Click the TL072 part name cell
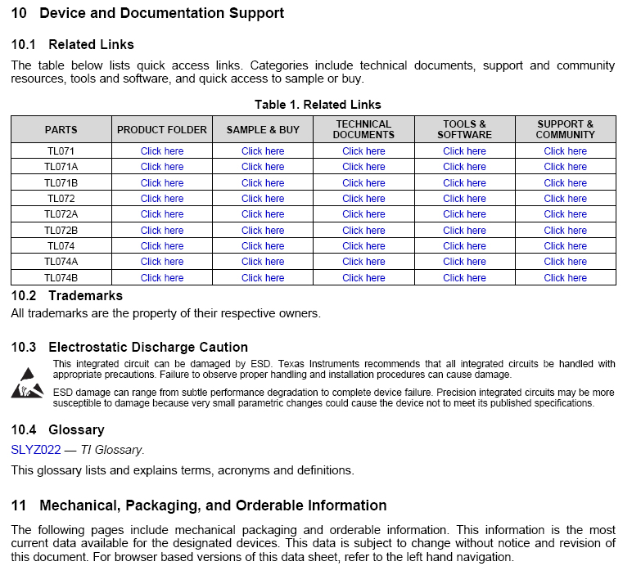Image resolution: width=641 pixels, height=575 pixels. (61, 199)
